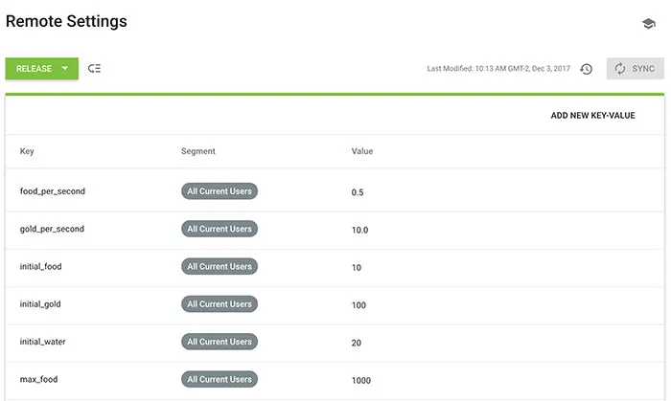Select the max_food All Current Users chip
The height and width of the screenshot is (401, 671).
(220, 379)
